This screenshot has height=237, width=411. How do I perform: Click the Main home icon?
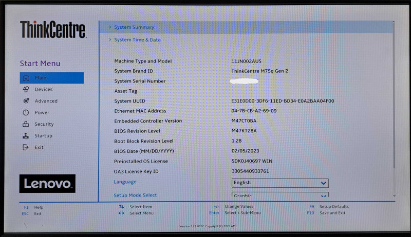tap(26, 77)
